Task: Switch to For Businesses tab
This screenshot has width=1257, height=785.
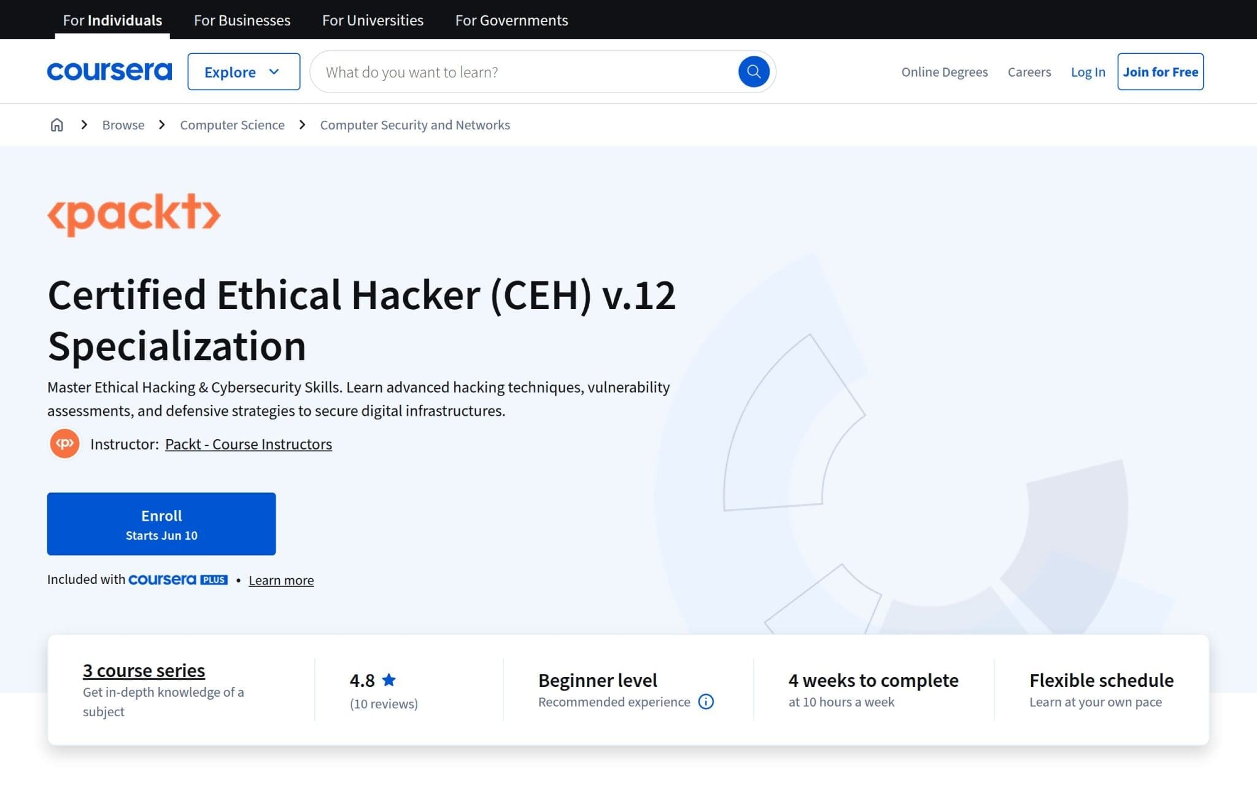Action: [x=242, y=20]
